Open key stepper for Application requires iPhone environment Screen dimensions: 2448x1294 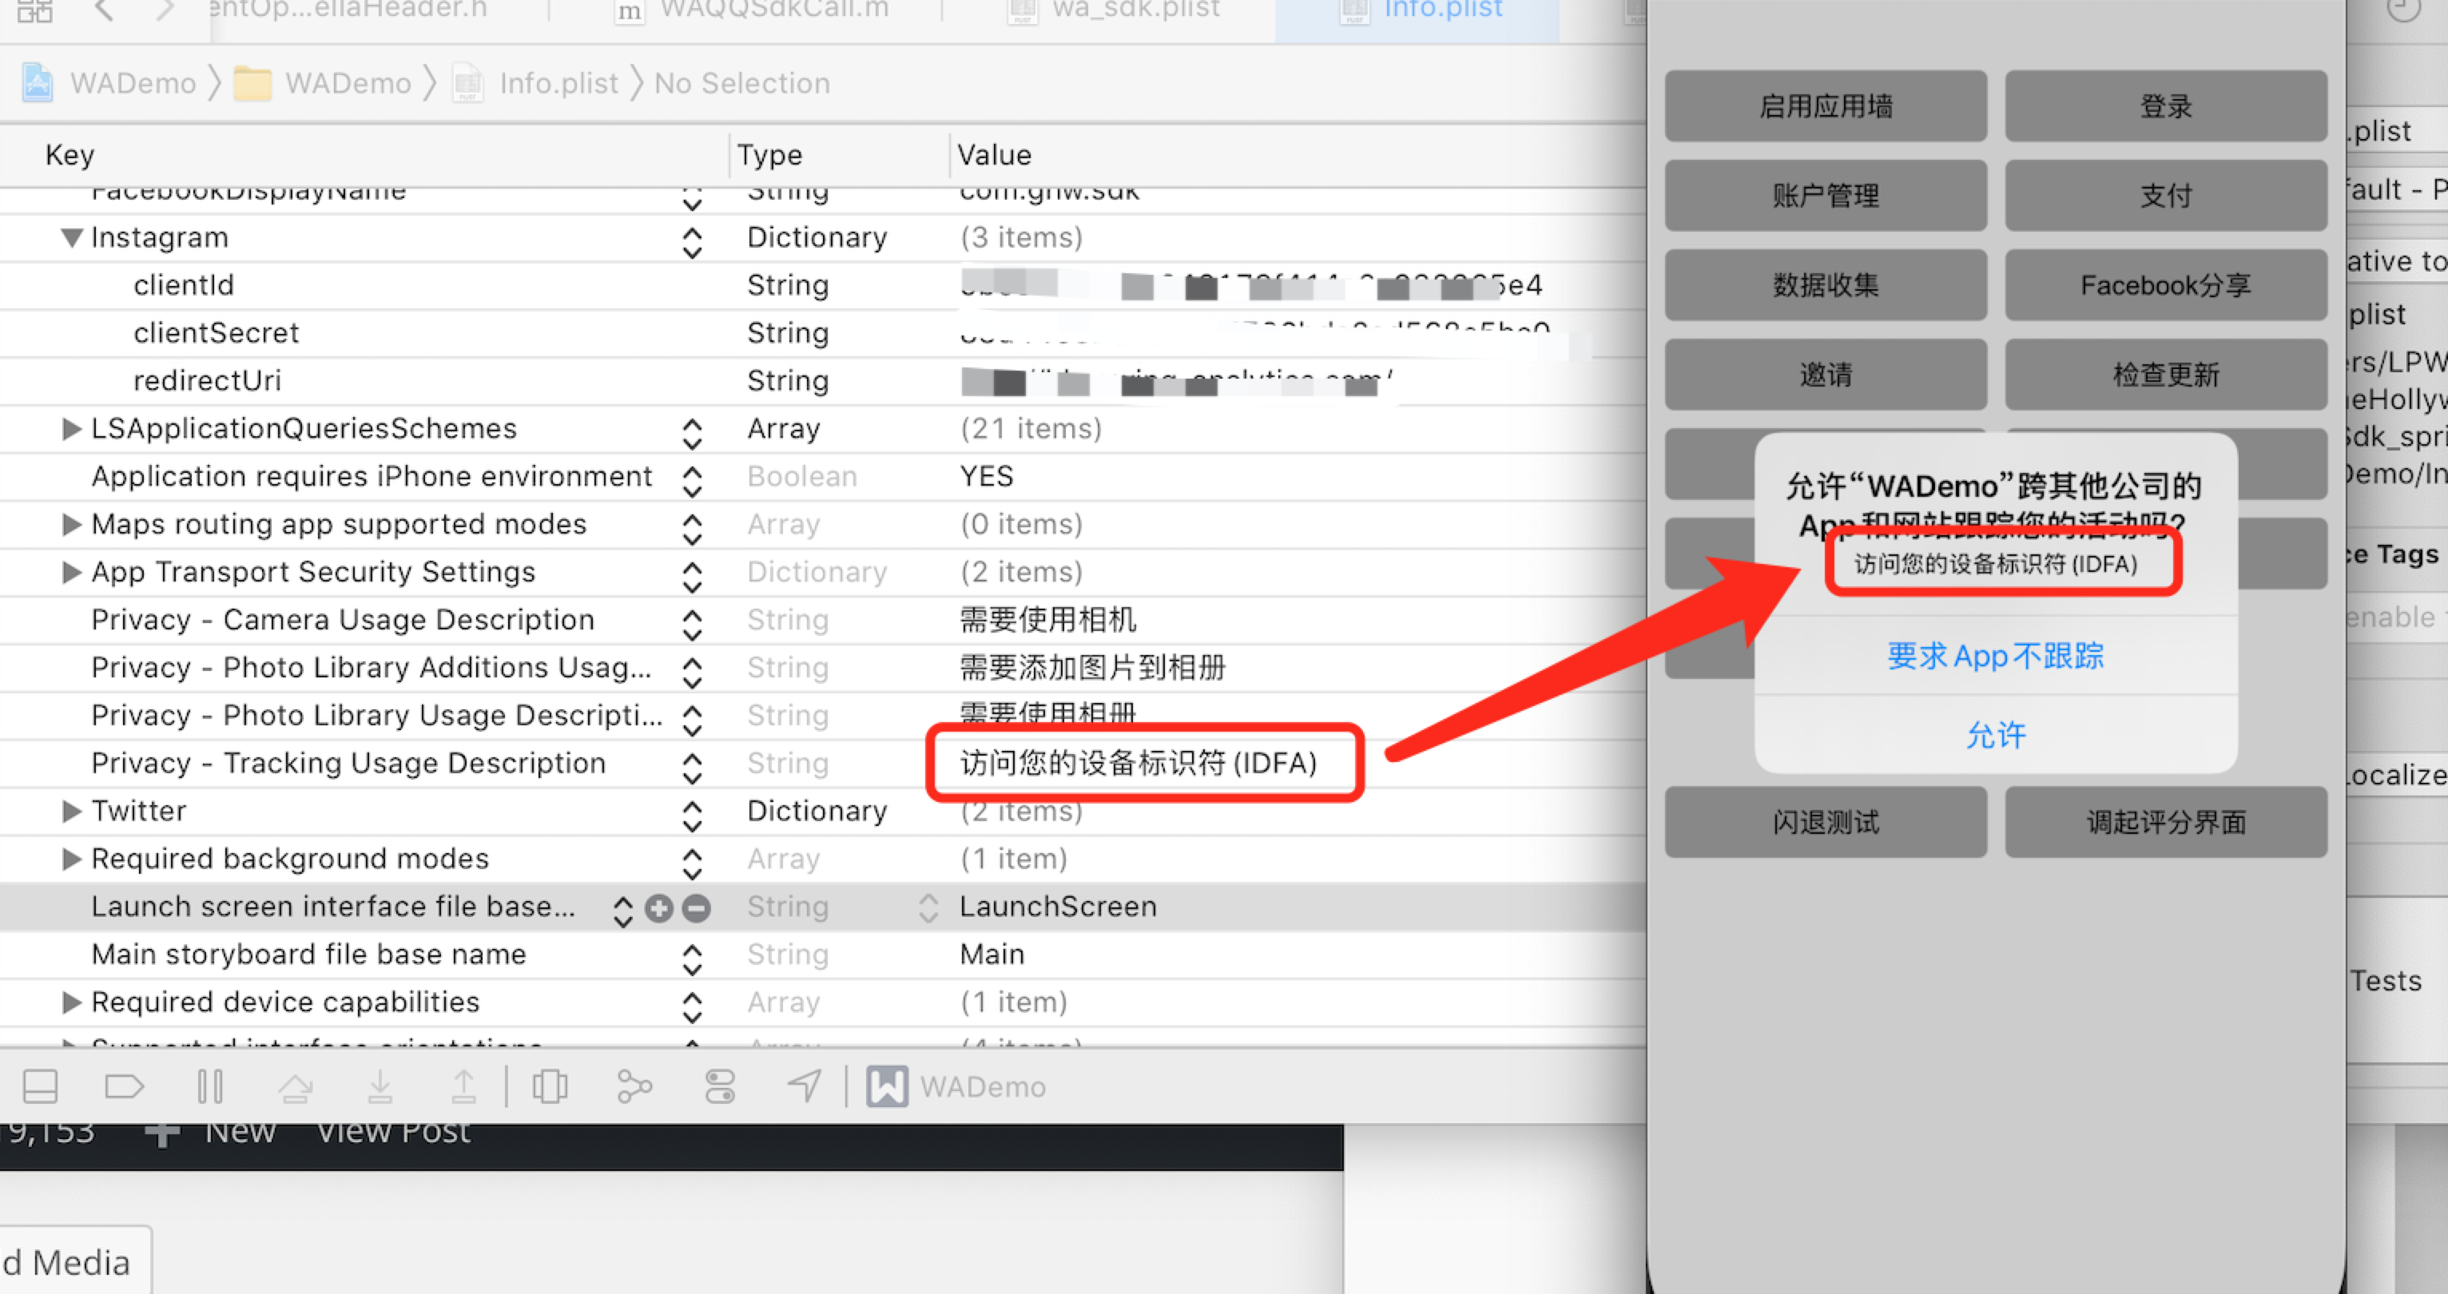(693, 481)
